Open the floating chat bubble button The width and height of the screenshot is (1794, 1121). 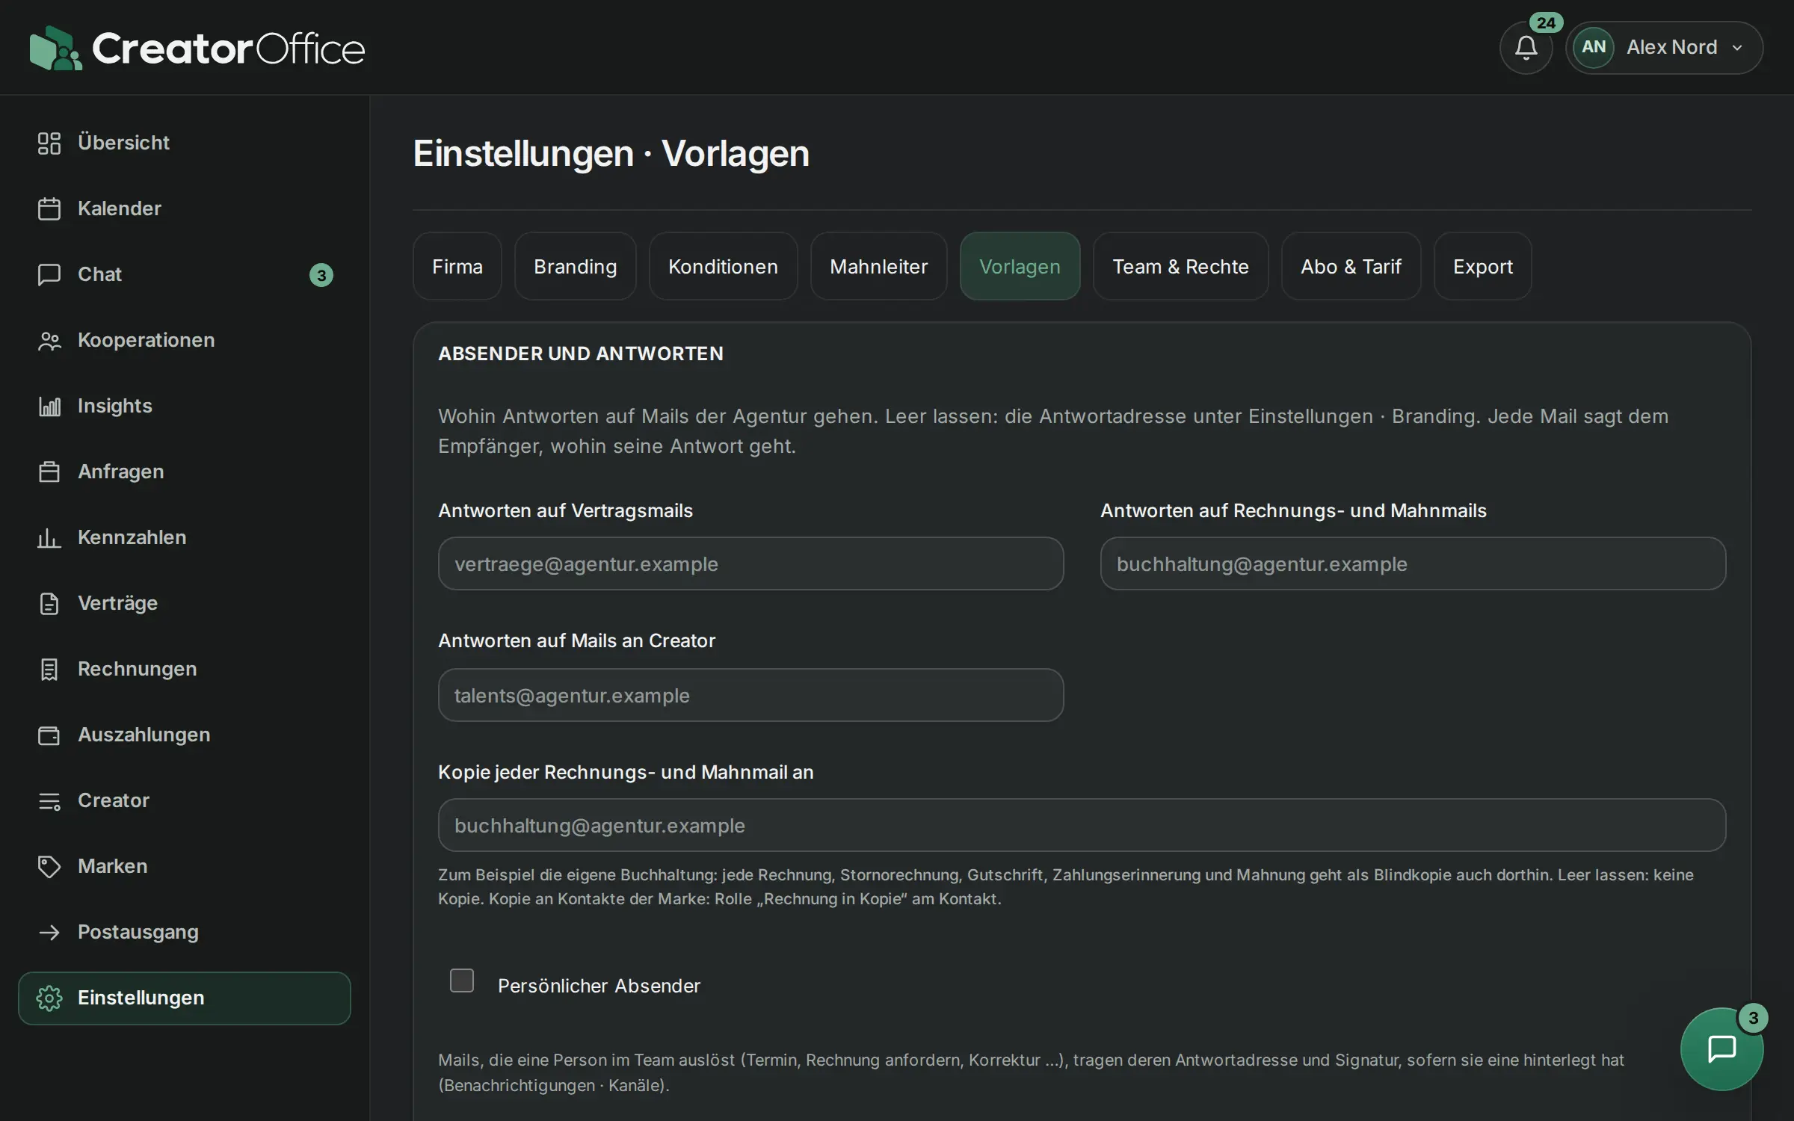pyautogui.click(x=1721, y=1049)
